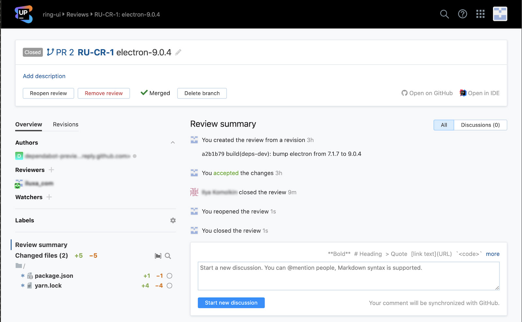
Task: Click the folder view icon in Changed files
Action: coord(158,256)
